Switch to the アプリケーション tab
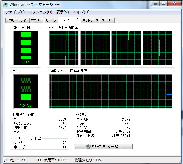The height and width of the screenshot is (164, 183). tap(17, 20)
